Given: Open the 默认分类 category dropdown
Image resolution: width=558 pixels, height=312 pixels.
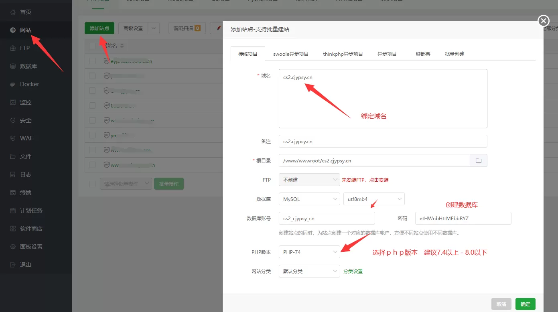Looking at the screenshot, I should click(x=309, y=271).
